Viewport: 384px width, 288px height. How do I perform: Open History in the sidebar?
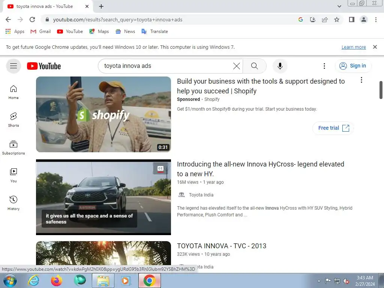pyautogui.click(x=13, y=203)
